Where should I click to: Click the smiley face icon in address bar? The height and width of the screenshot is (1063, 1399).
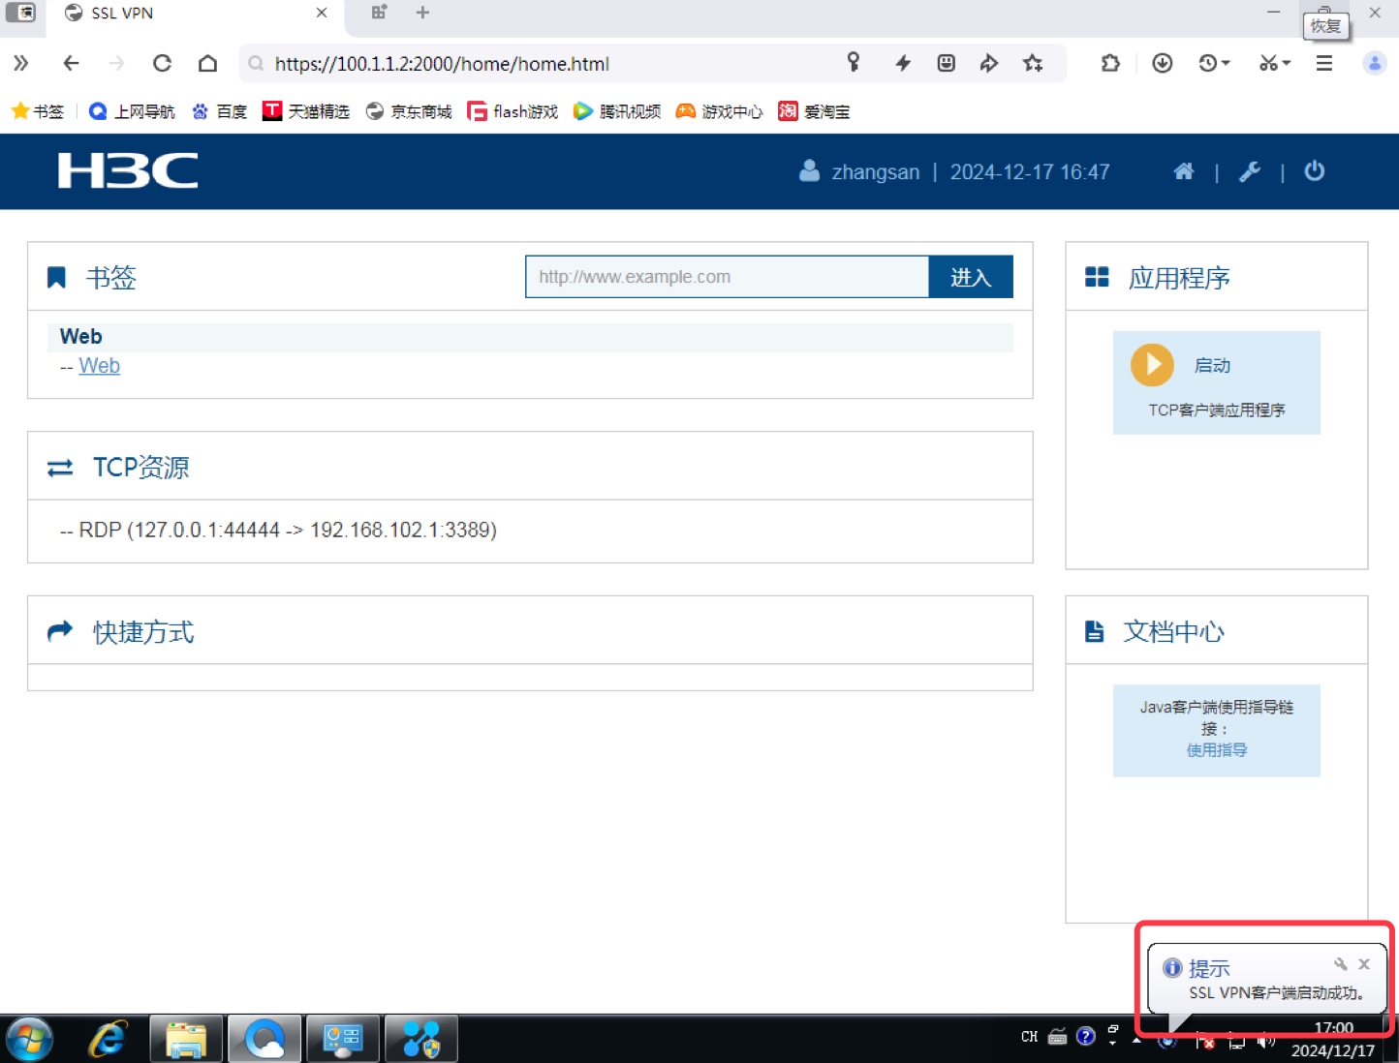[947, 63]
